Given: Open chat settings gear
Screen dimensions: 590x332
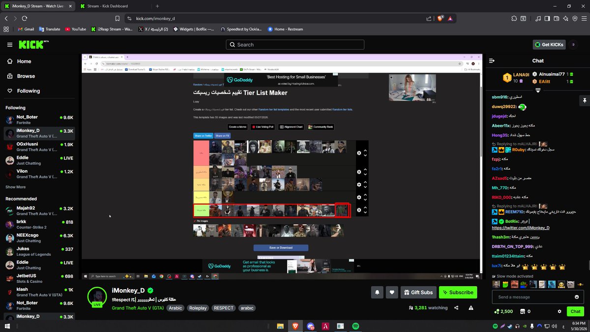Looking at the screenshot, I should click(x=560, y=311).
